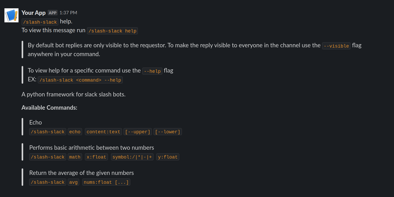
Task: Click the 1:37 PM message timestamp
Action: pyautogui.click(x=68, y=12)
